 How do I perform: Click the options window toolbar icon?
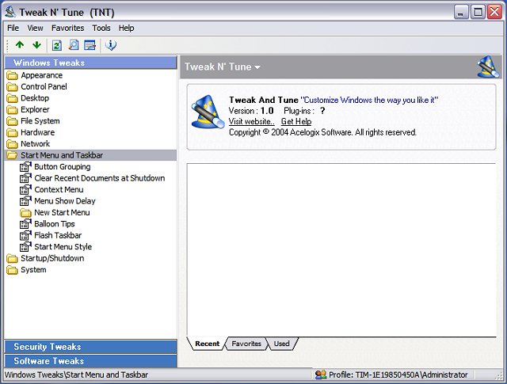(90, 45)
